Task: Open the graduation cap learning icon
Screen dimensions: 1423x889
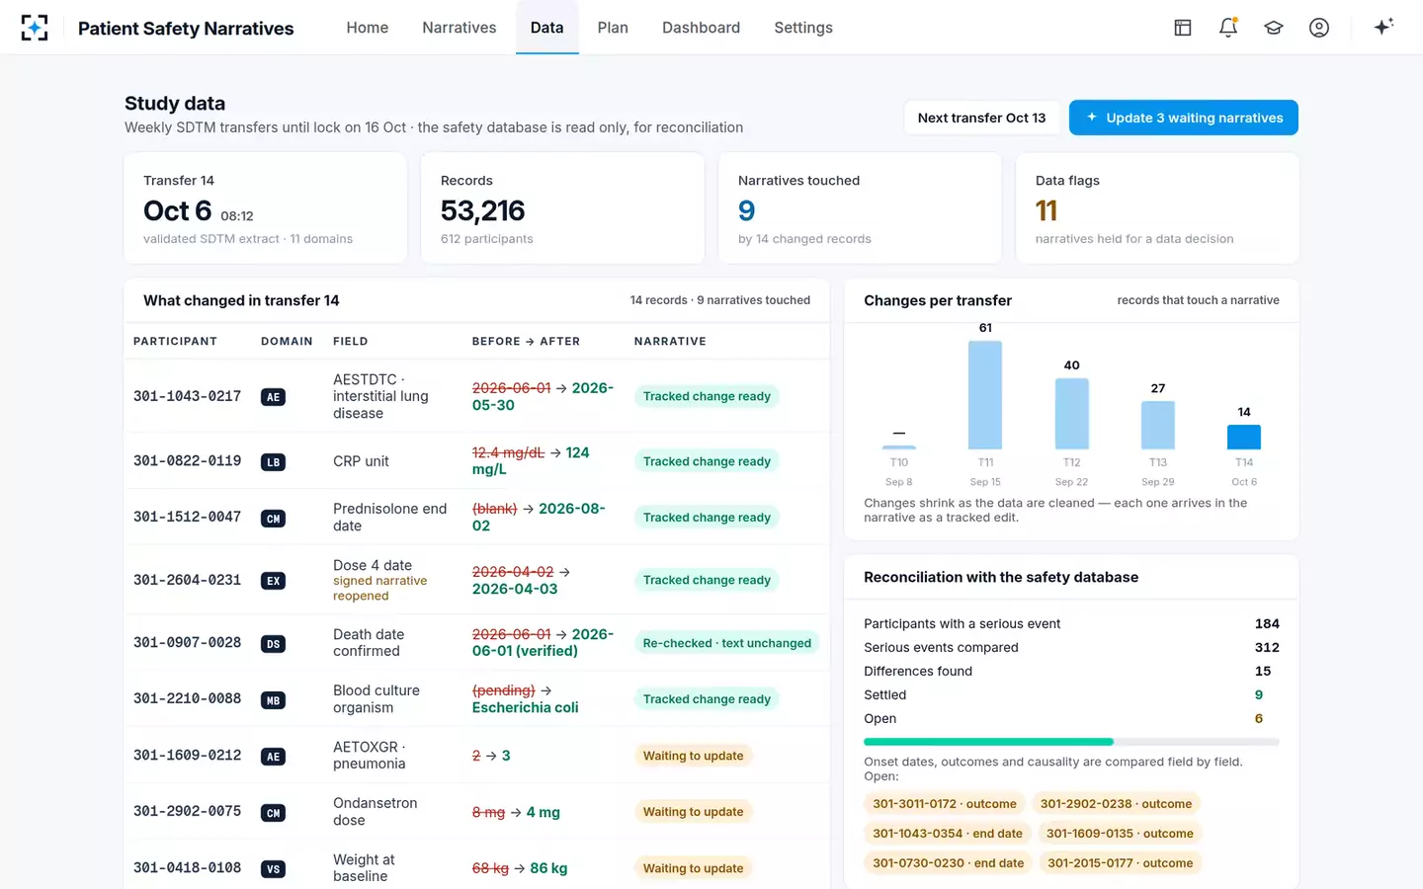Action: coord(1274,28)
